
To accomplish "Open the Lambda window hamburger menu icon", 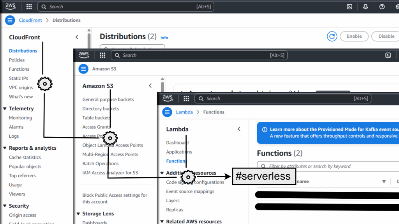I will [167, 112].
